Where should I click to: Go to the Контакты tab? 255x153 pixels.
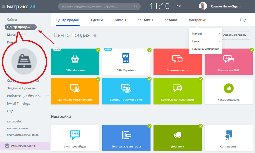[145, 20]
